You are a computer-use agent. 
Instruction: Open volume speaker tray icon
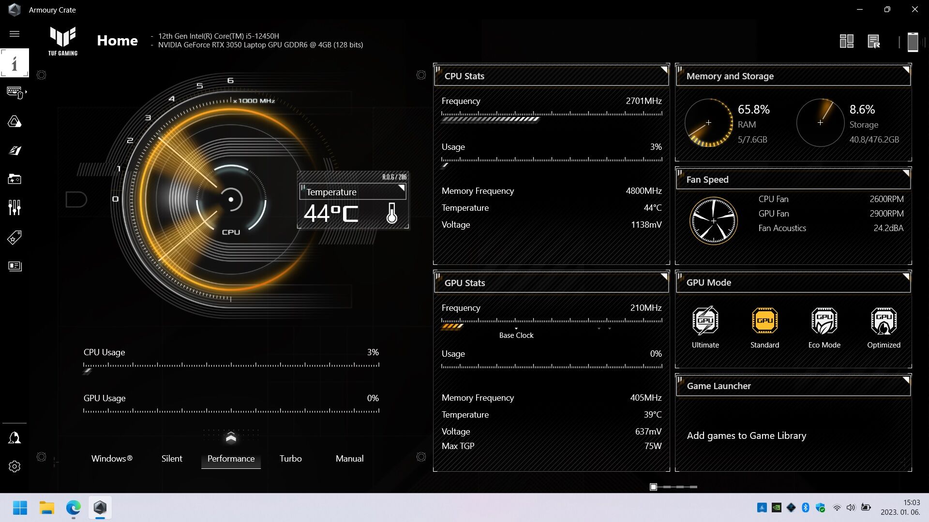point(851,507)
